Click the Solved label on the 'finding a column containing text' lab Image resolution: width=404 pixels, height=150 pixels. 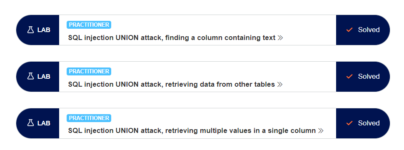[369, 30]
